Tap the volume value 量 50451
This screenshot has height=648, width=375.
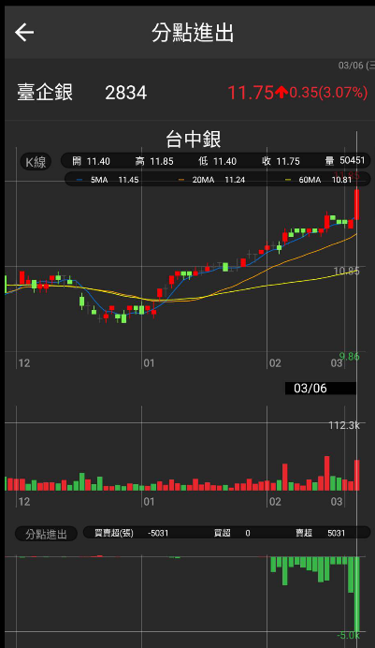345,160
